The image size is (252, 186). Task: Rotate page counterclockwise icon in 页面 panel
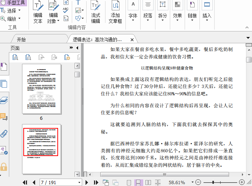41,57
